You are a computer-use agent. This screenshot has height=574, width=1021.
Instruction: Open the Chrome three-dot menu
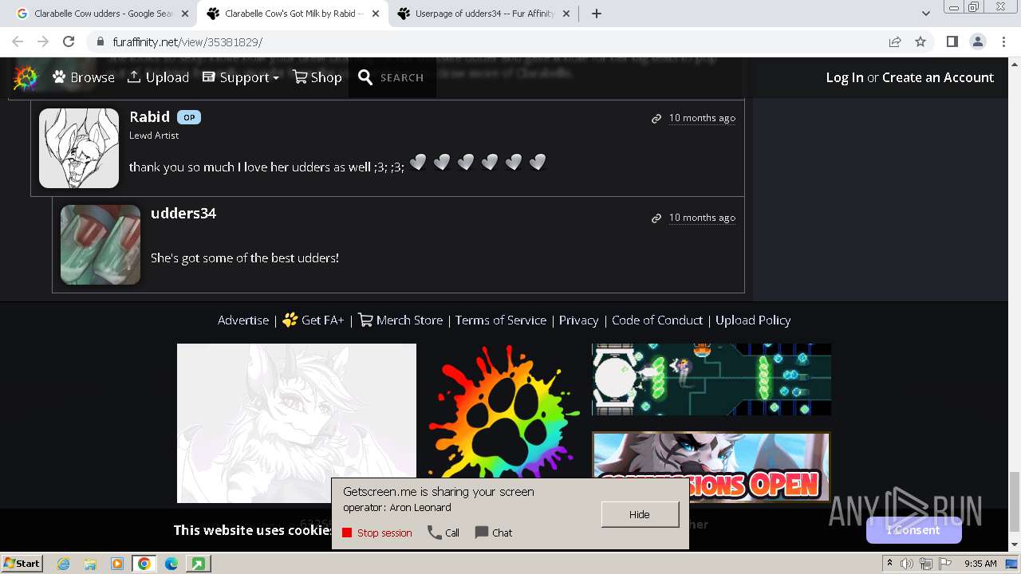1003,41
